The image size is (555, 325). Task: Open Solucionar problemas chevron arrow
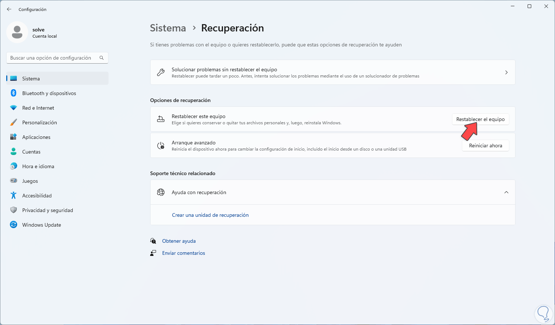pyautogui.click(x=506, y=72)
